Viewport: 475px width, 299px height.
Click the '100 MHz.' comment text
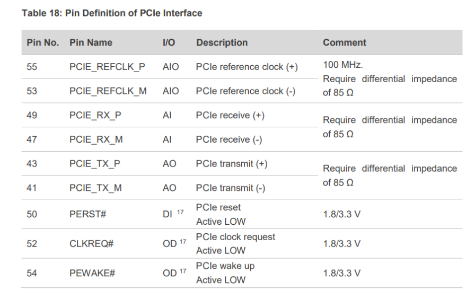pyautogui.click(x=342, y=65)
